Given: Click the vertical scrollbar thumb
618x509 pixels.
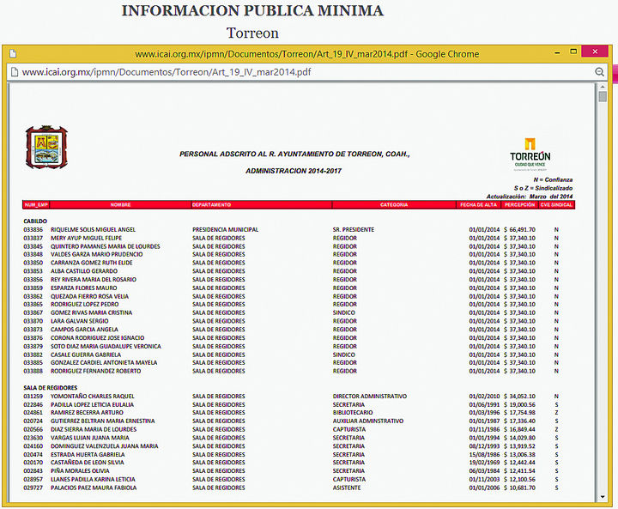Looking at the screenshot, I should pyautogui.click(x=603, y=98).
